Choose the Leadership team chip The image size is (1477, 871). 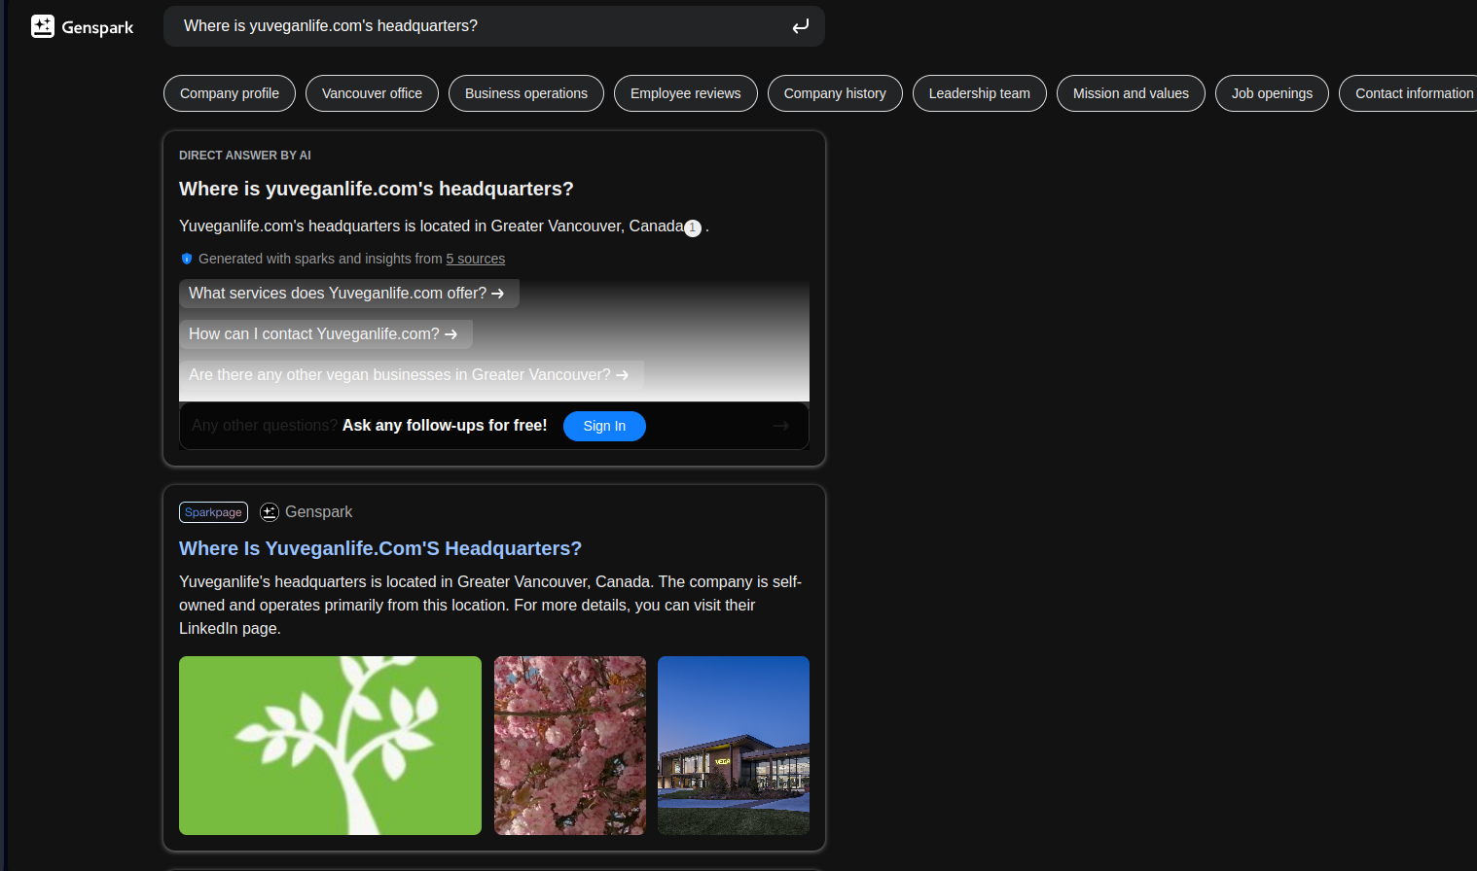[x=980, y=93]
